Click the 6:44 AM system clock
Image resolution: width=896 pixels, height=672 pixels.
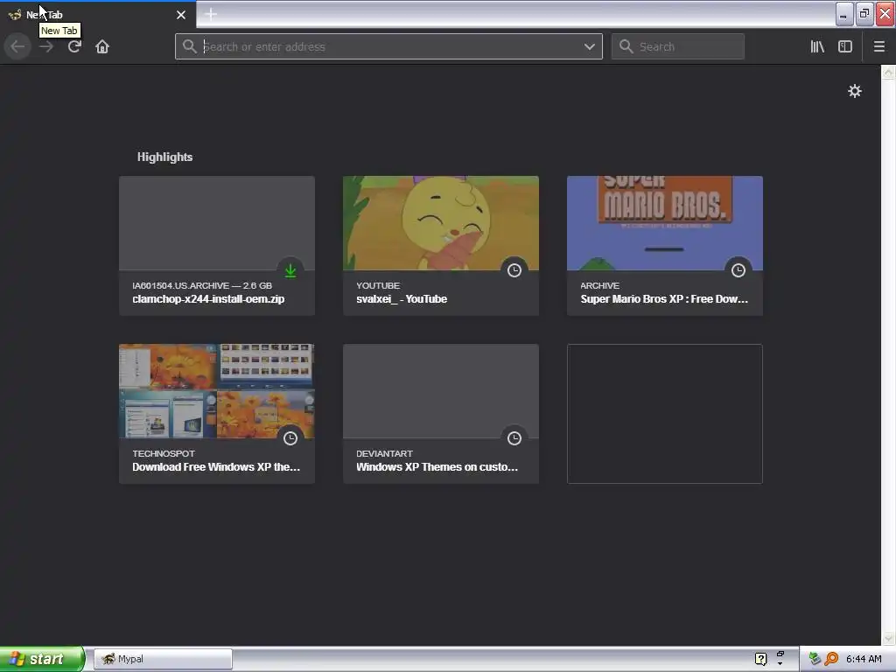tap(864, 659)
